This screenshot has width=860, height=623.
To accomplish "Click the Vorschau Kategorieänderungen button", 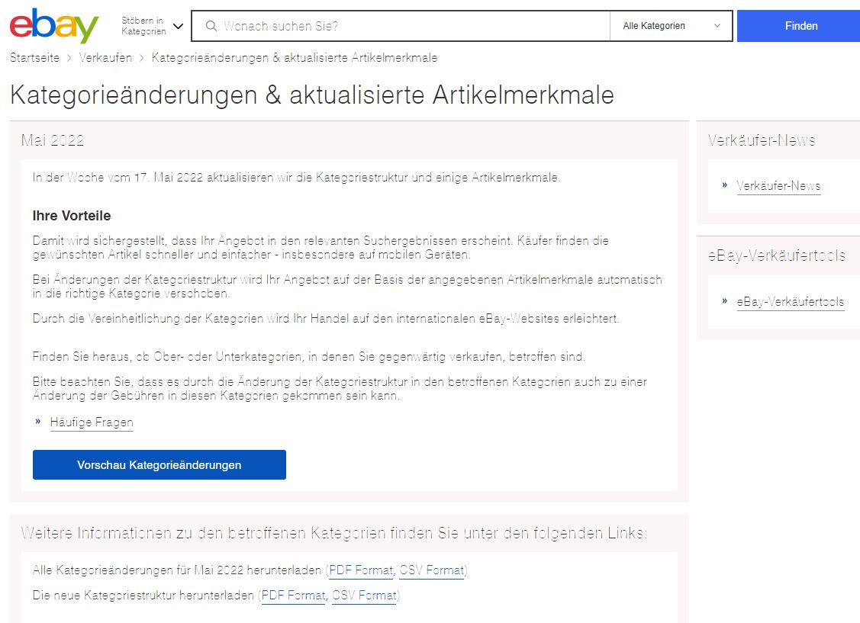I will tap(159, 464).
